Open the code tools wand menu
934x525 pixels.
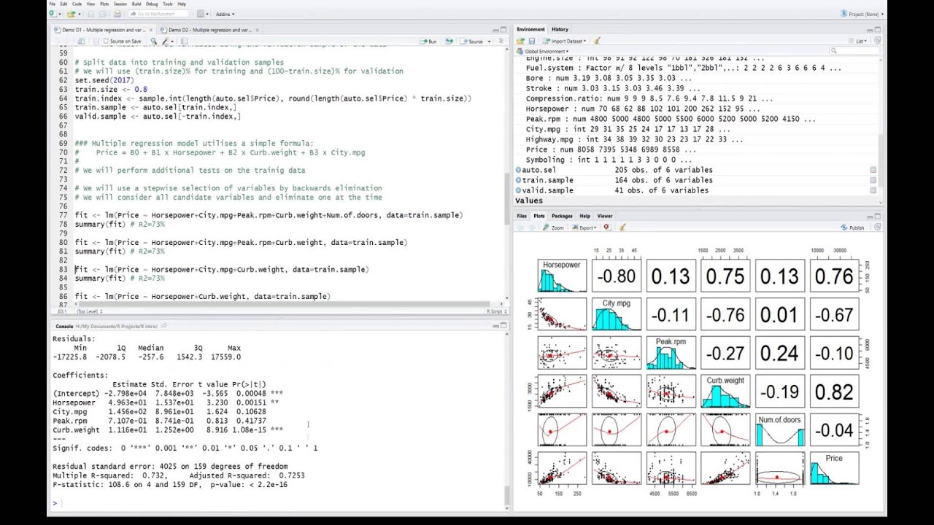(x=167, y=42)
